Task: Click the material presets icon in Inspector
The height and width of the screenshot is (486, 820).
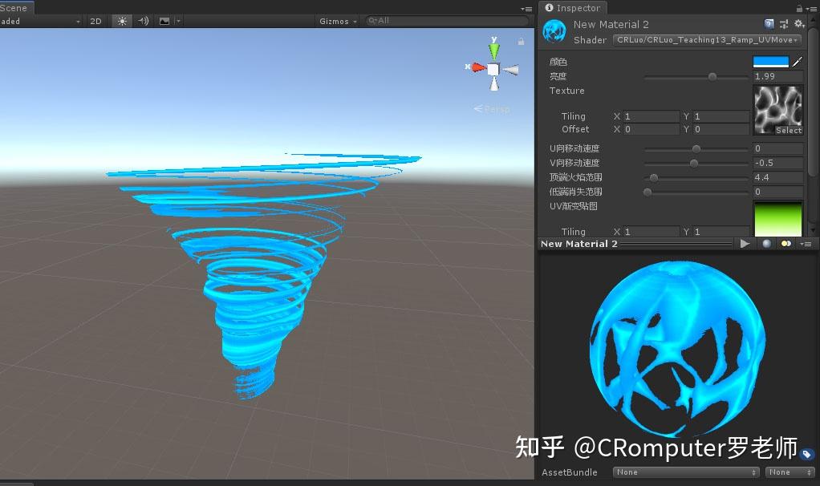Action: [x=783, y=24]
